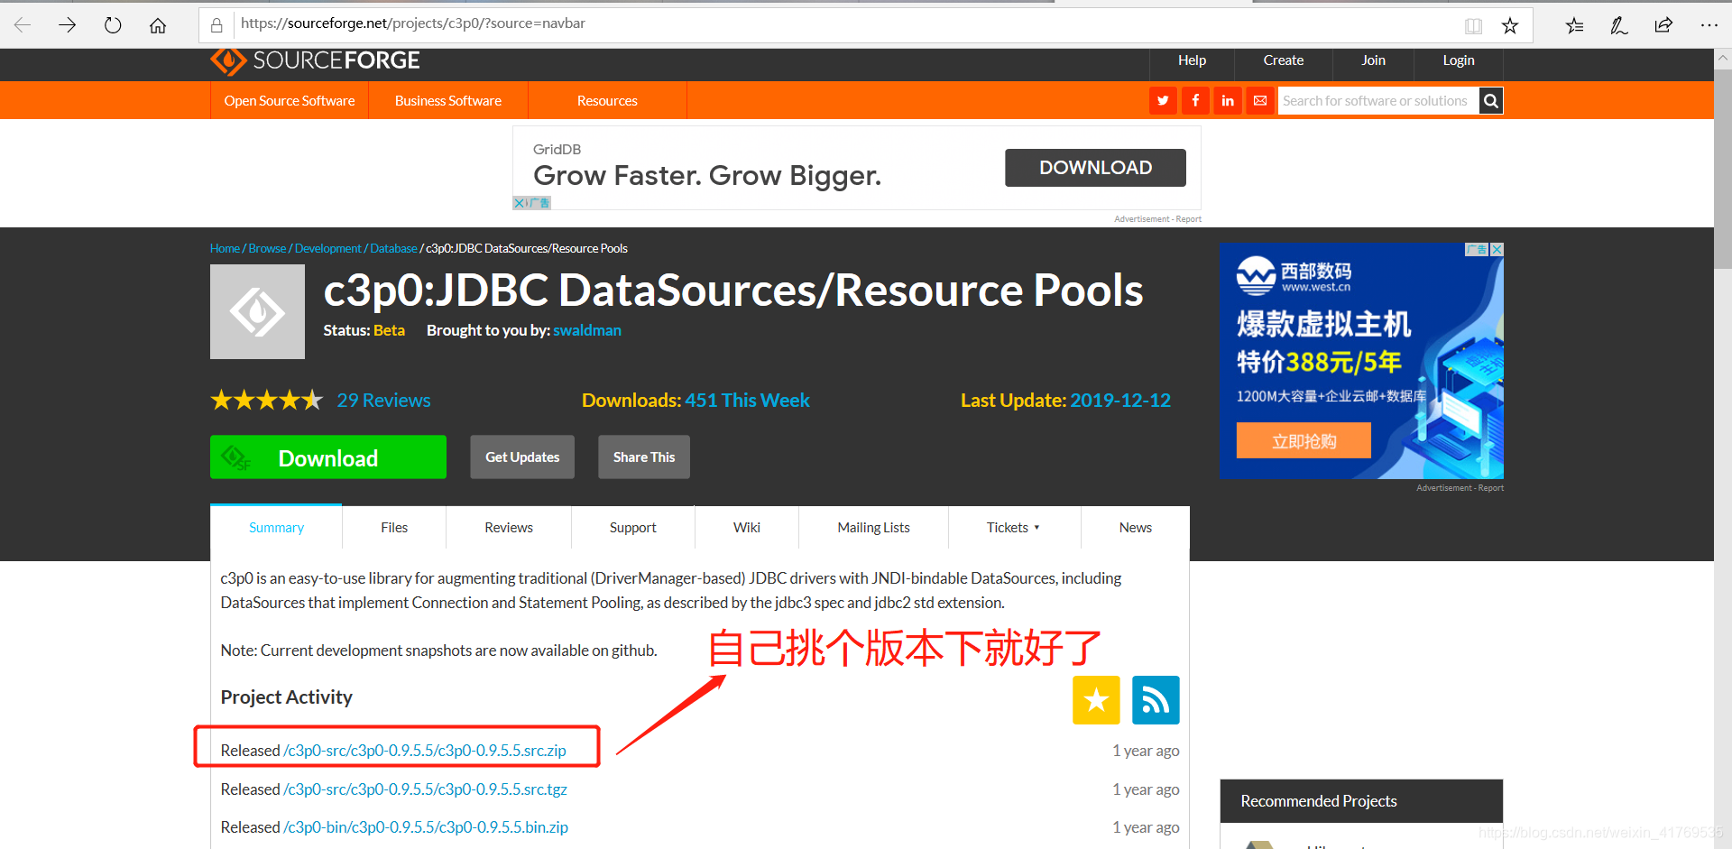Open the browser home page icon
Viewport: 1732px width, 849px height.
pos(158,25)
